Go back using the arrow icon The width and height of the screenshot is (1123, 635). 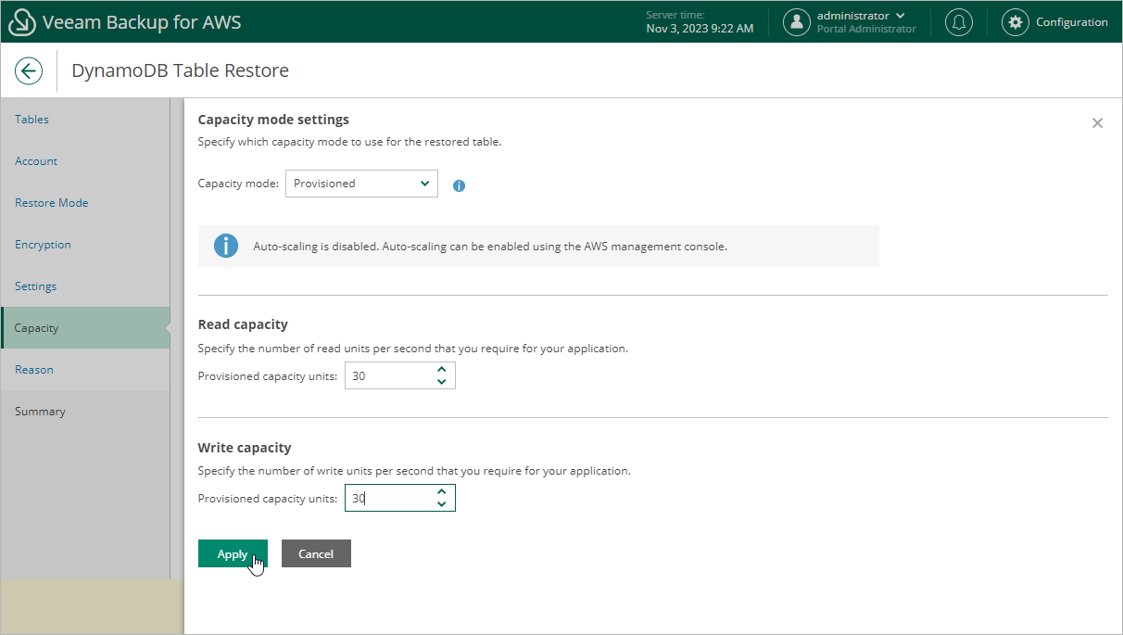coord(29,70)
